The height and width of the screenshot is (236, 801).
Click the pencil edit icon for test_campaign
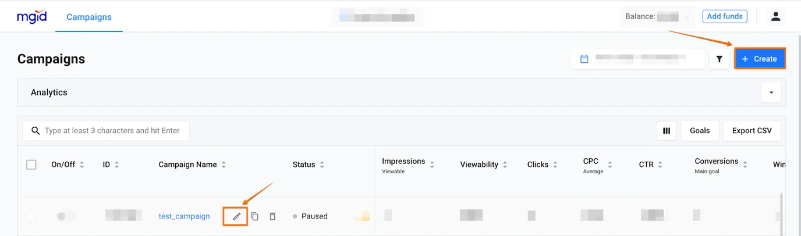(x=236, y=216)
